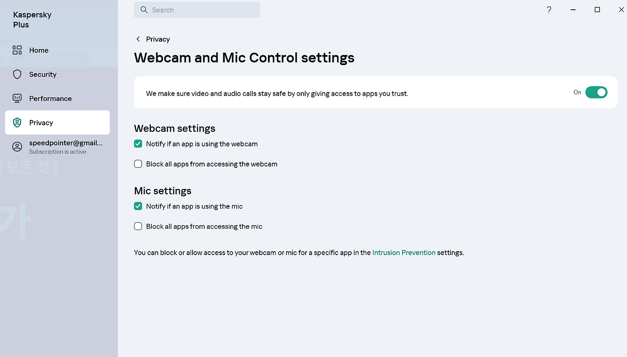This screenshot has height=357, width=627.
Task: Click the Security shield icon
Action: point(17,74)
